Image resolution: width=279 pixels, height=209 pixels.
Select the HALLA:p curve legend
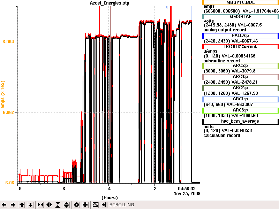240,36
